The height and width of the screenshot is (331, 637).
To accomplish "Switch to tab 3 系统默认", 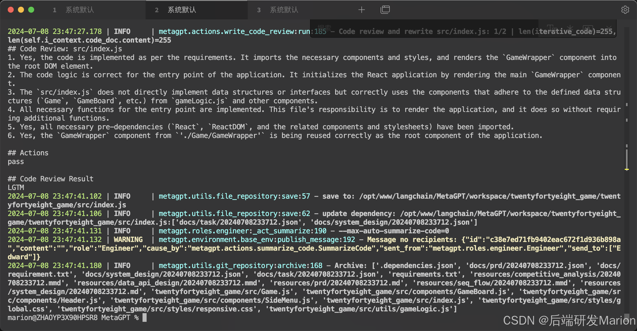I will point(284,10).
